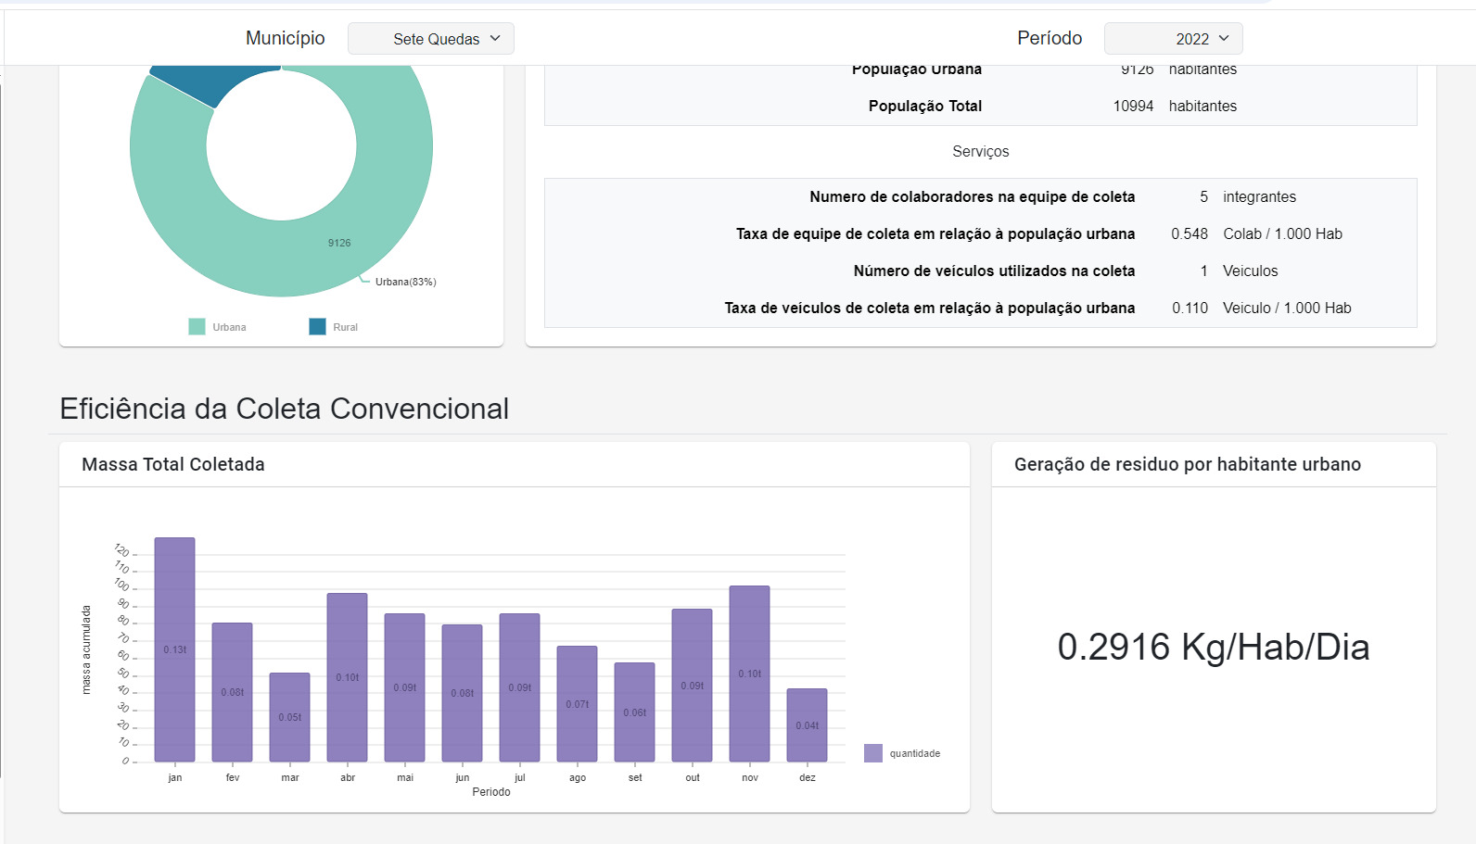
Task: Click the Massa Total Coletada card title
Action: click(x=173, y=464)
